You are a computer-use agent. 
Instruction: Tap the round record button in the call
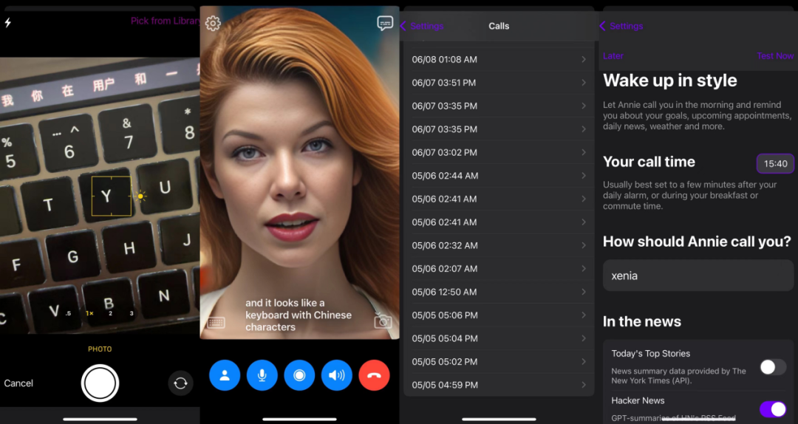coord(299,375)
